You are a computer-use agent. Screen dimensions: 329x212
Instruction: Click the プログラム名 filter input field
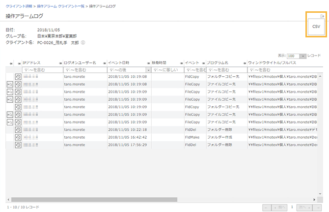click(x=228, y=70)
